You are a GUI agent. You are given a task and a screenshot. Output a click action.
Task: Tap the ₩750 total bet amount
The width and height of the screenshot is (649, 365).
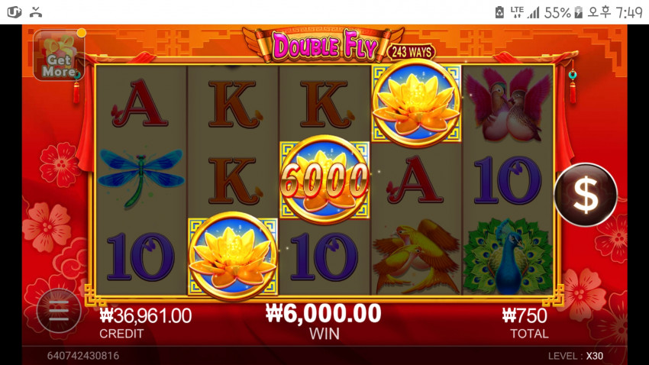[525, 316]
